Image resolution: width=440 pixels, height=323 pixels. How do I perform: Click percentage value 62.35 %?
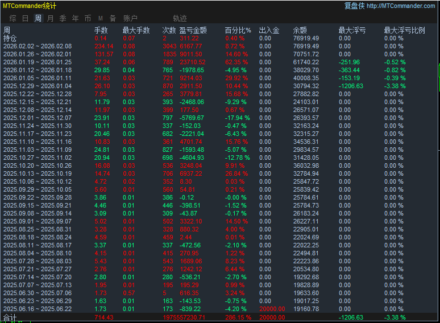[236, 62]
